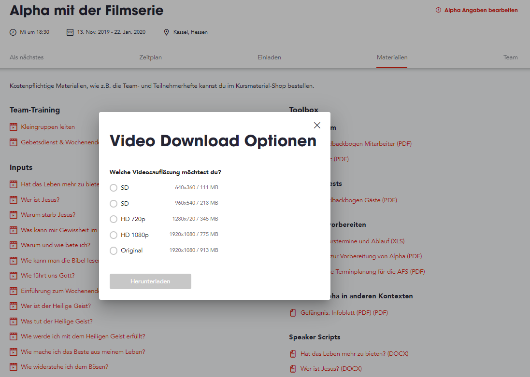Click the 1920x1080 / 913 MB text
This screenshot has height=377, width=530.
(x=194, y=251)
